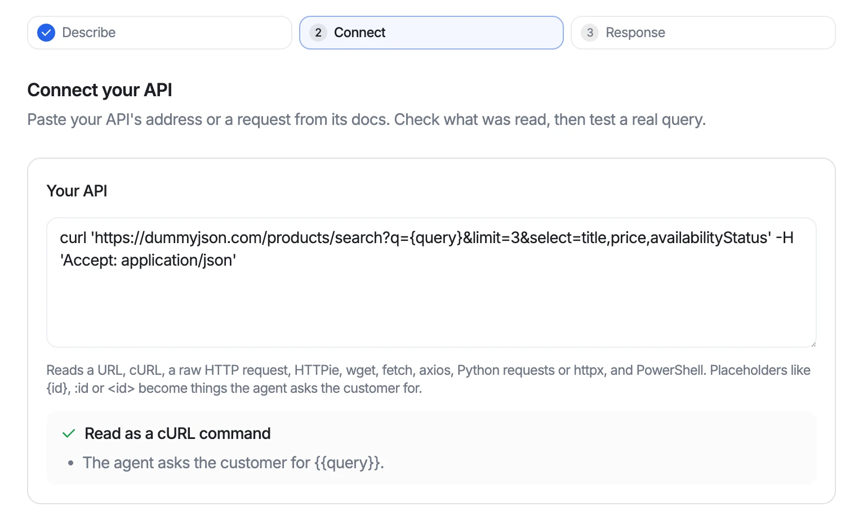Viewport: 863px width, 520px height.
Task: Click the 'Paste your API's address' subtitle text
Action: click(367, 119)
